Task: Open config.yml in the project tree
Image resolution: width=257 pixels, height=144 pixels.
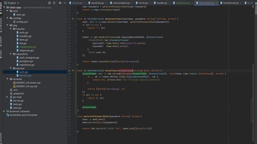Action: tap(22, 22)
